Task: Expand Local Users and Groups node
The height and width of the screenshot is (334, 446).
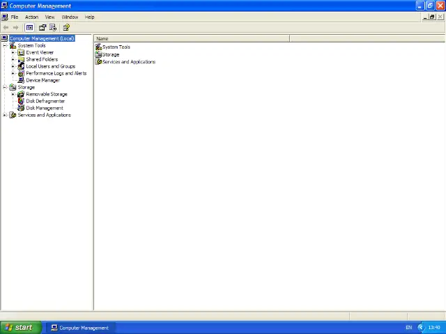Action: [13, 67]
